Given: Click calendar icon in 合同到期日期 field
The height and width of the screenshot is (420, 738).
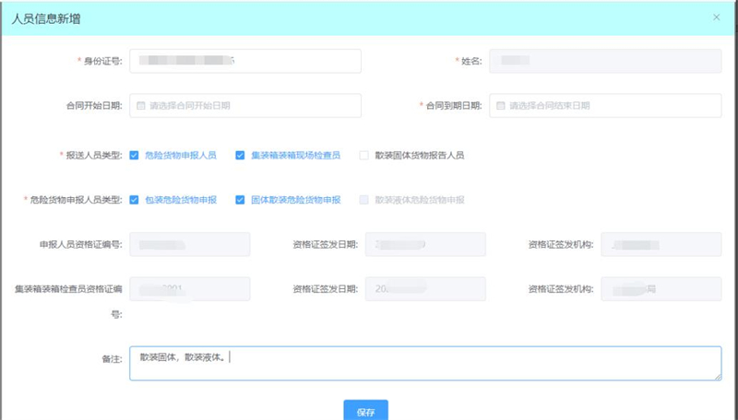Looking at the screenshot, I should coord(501,106).
